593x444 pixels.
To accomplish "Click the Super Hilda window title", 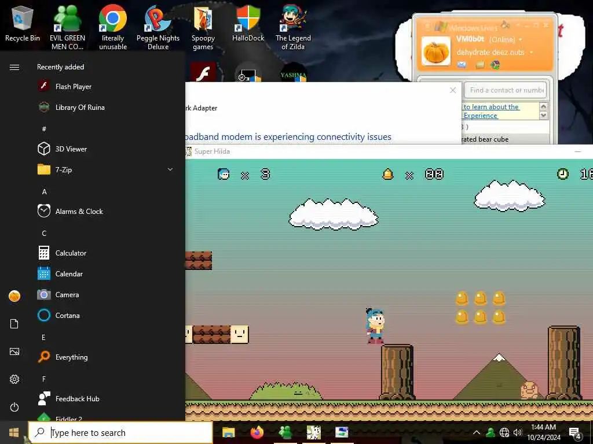I will coord(212,151).
